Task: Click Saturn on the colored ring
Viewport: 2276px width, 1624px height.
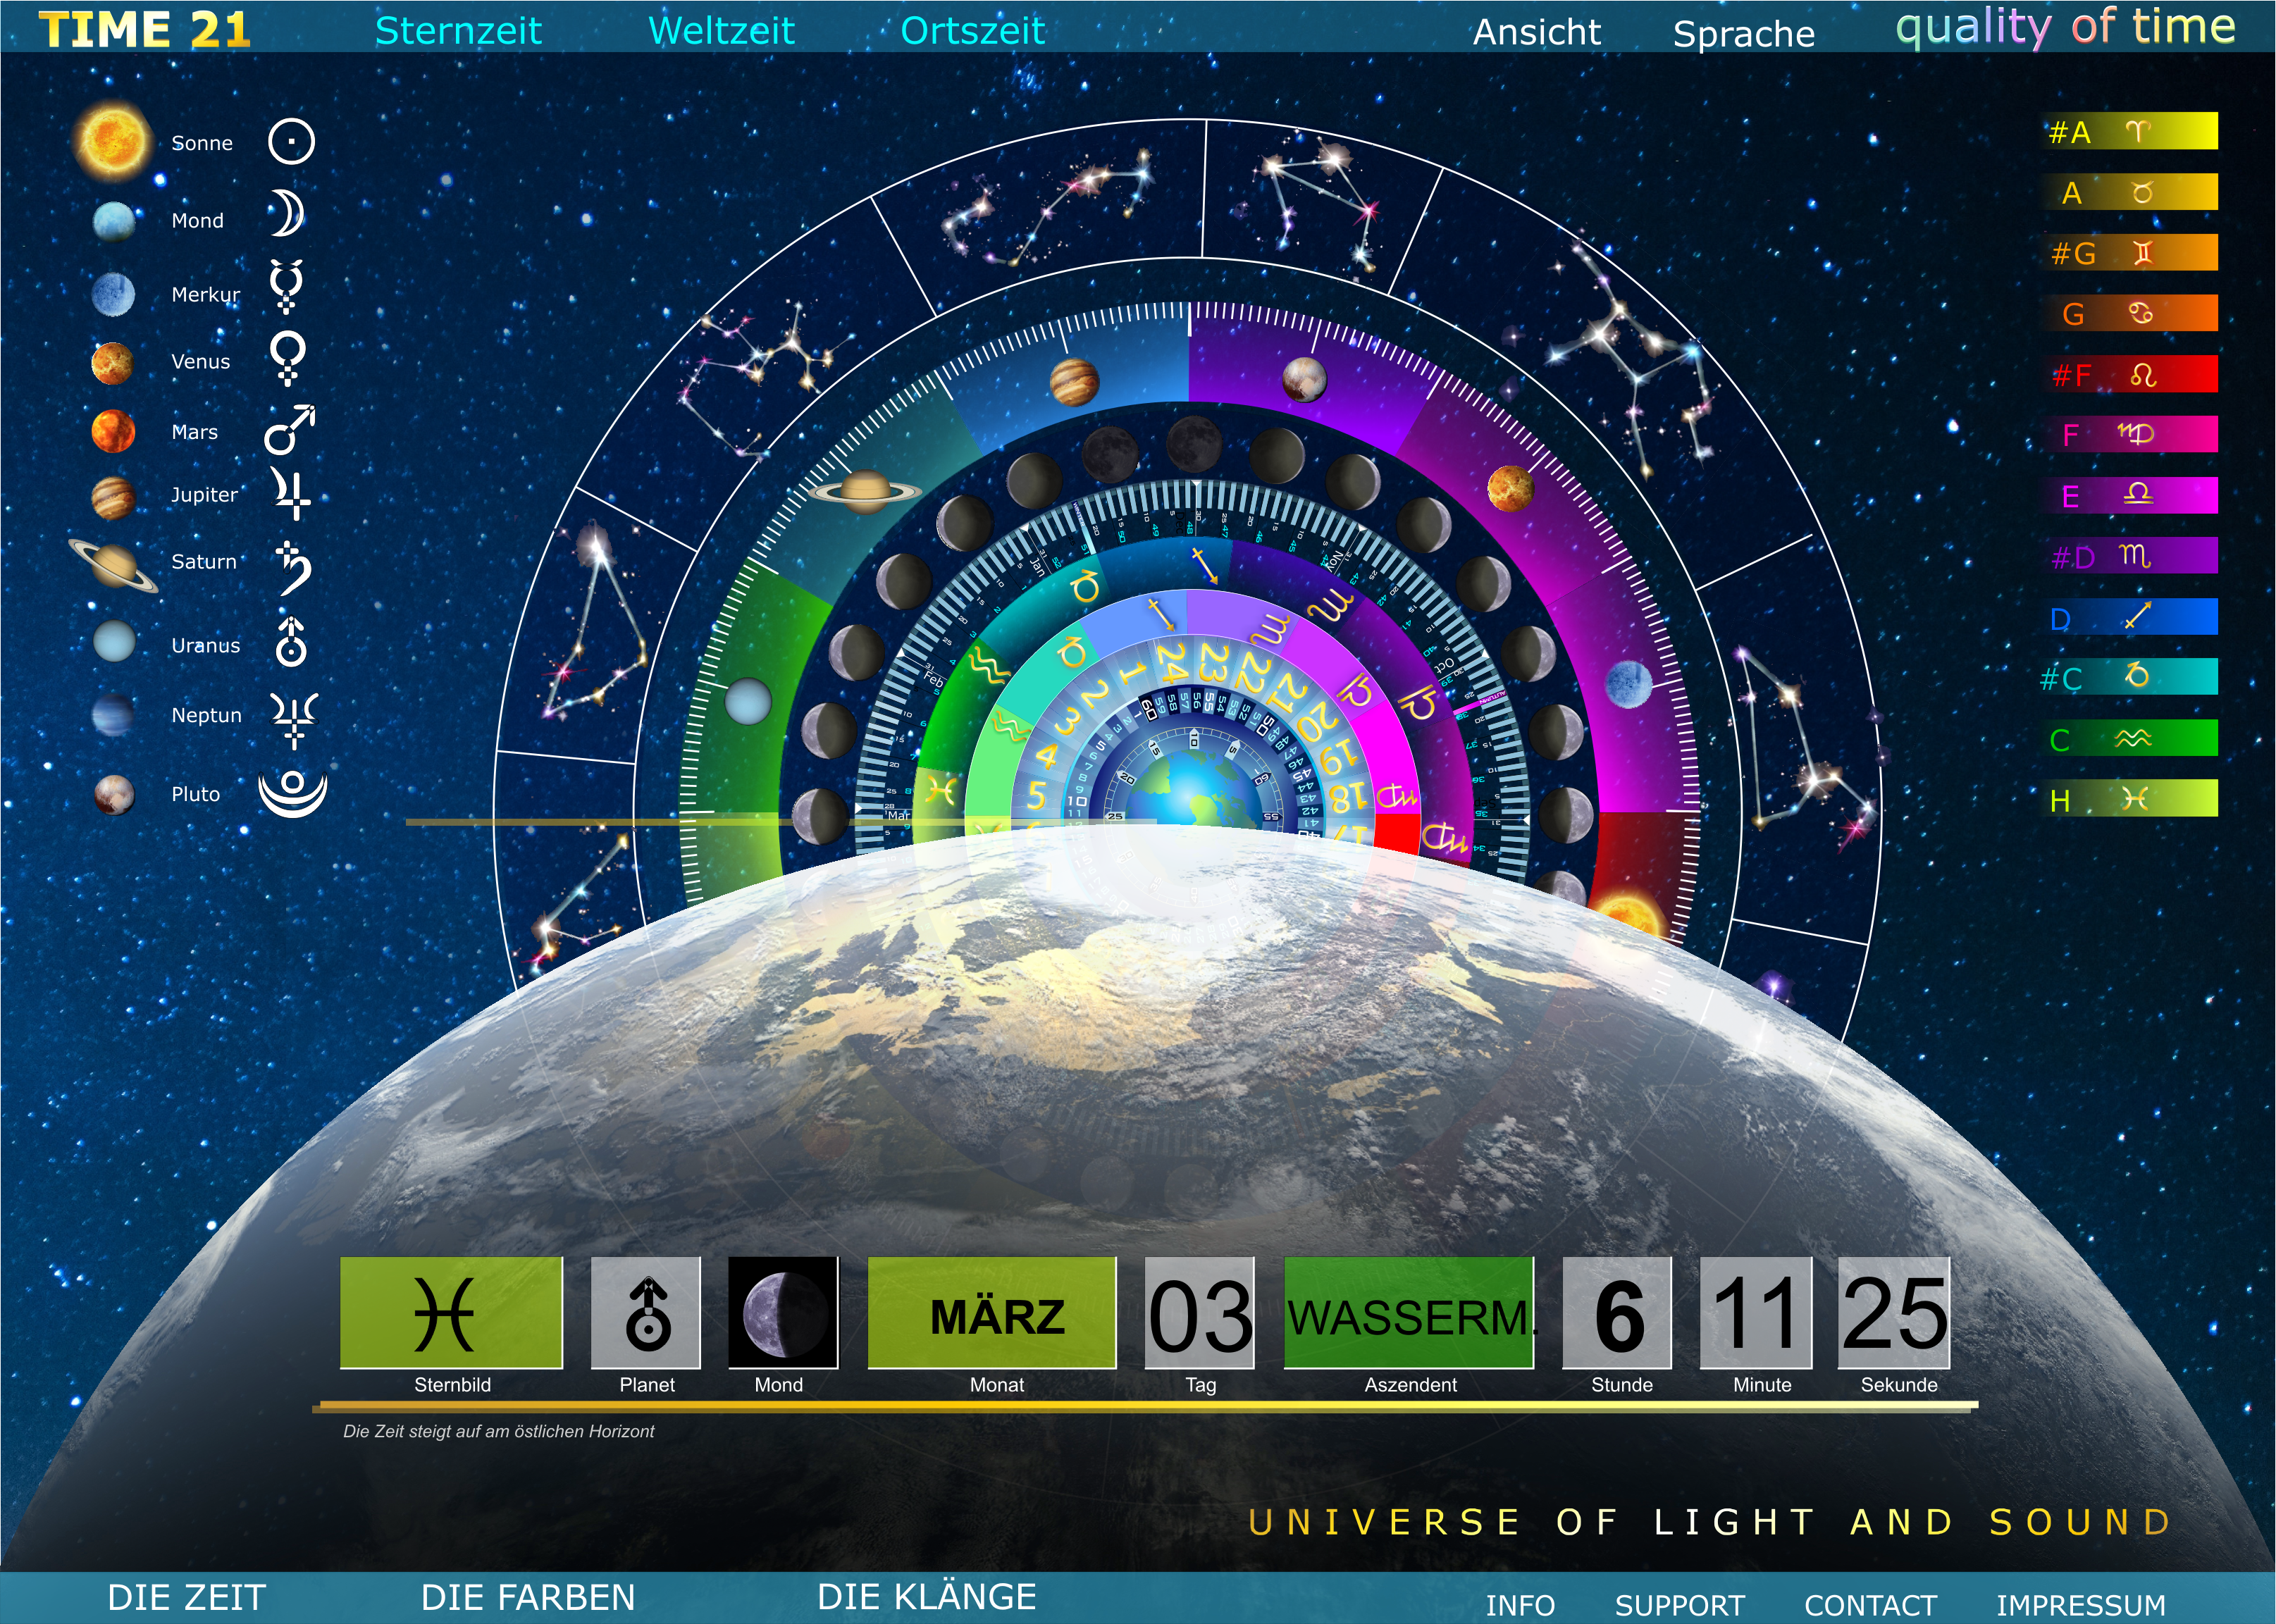Action: (866, 491)
